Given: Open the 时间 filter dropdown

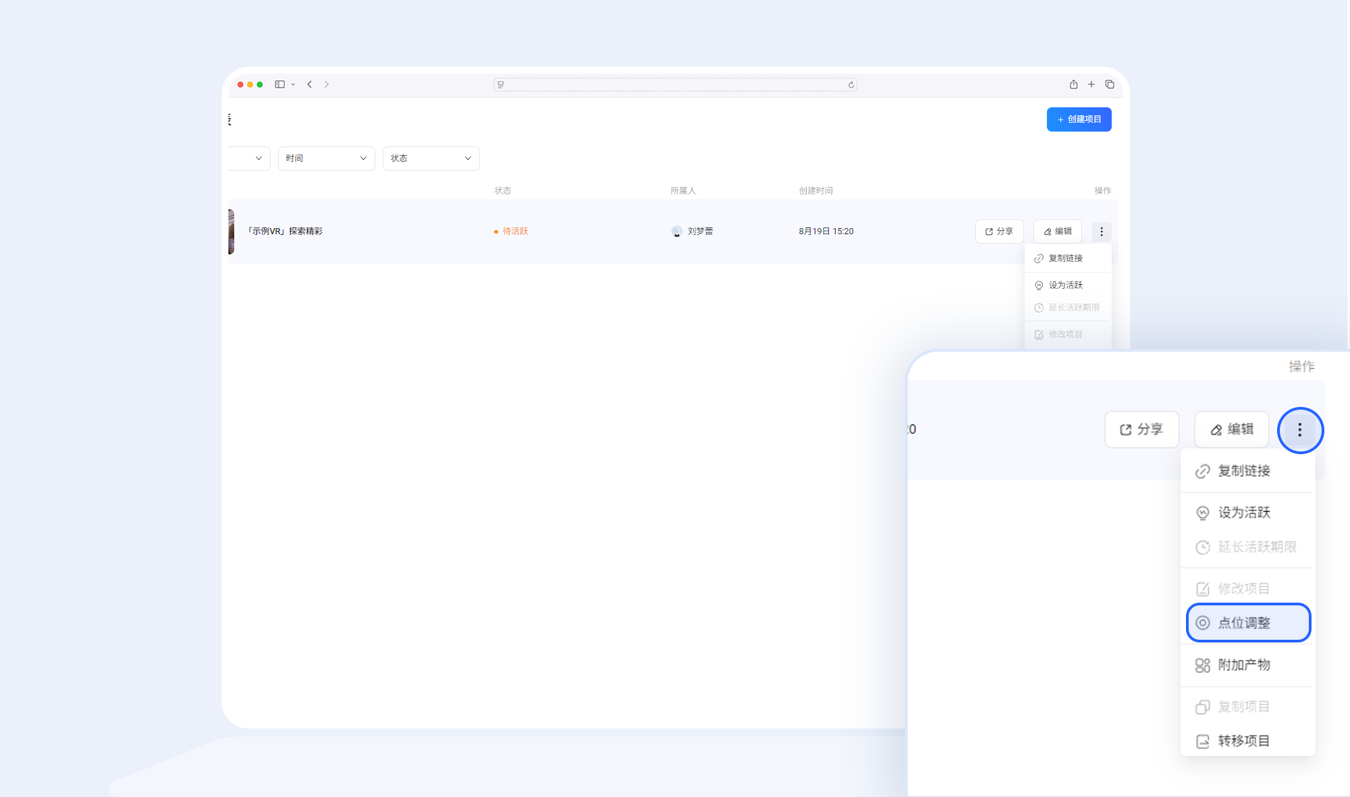Looking at the screenshot, I should tap(326, 159).
